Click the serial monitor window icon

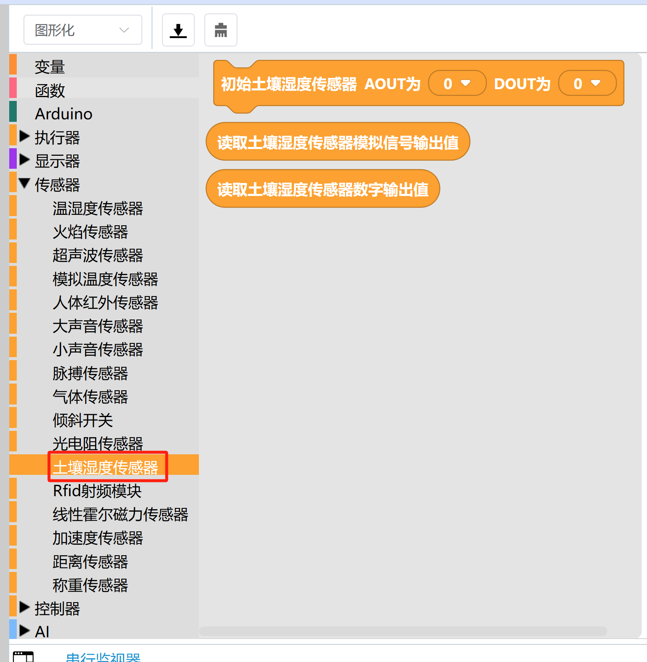23,657
